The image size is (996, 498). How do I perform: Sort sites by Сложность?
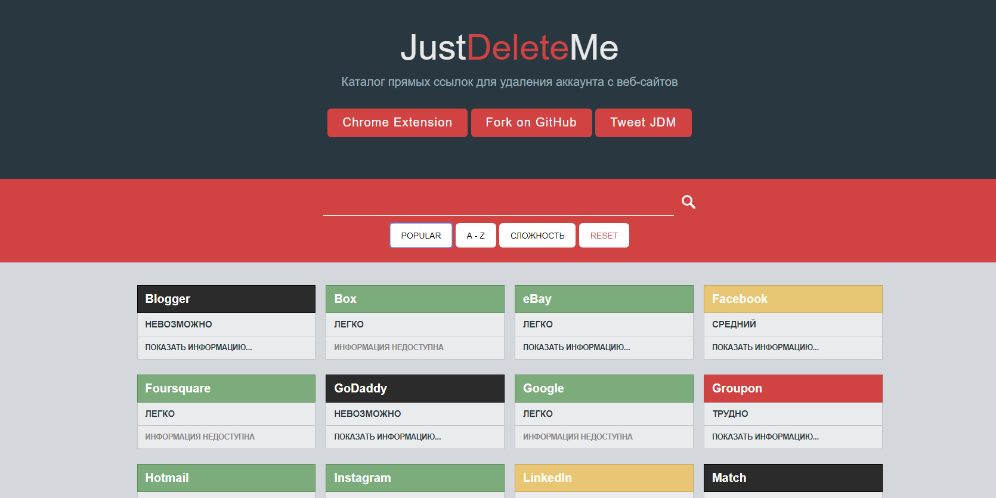(537, 236)
